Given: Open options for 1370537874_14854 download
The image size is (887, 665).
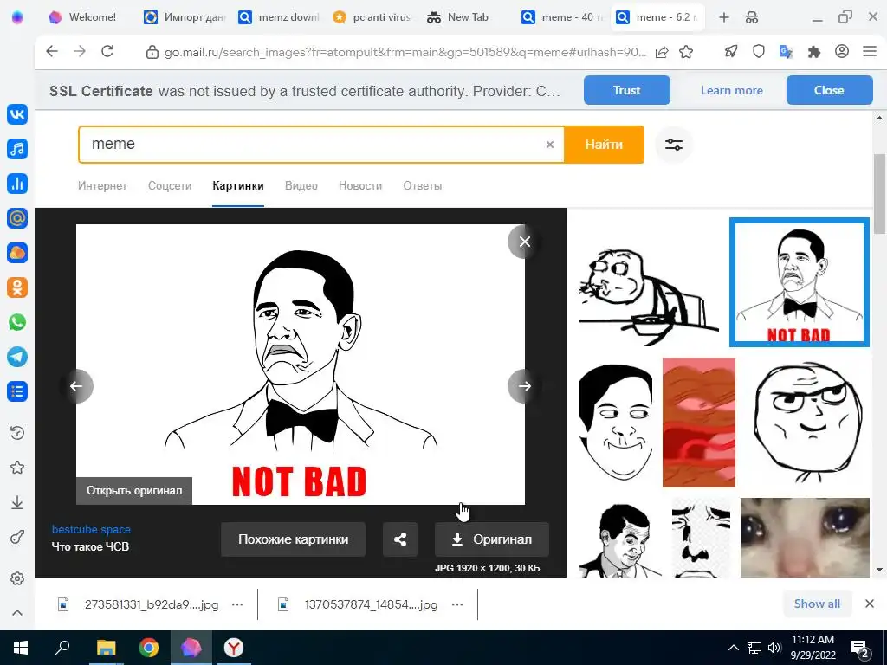Looking at the screenshot, I should tap(457, 604).
